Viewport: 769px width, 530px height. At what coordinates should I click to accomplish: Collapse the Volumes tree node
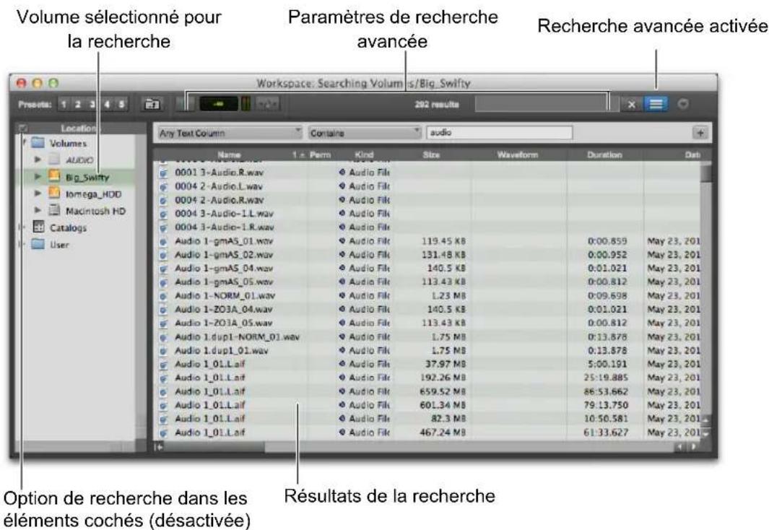tap(24, 143)
